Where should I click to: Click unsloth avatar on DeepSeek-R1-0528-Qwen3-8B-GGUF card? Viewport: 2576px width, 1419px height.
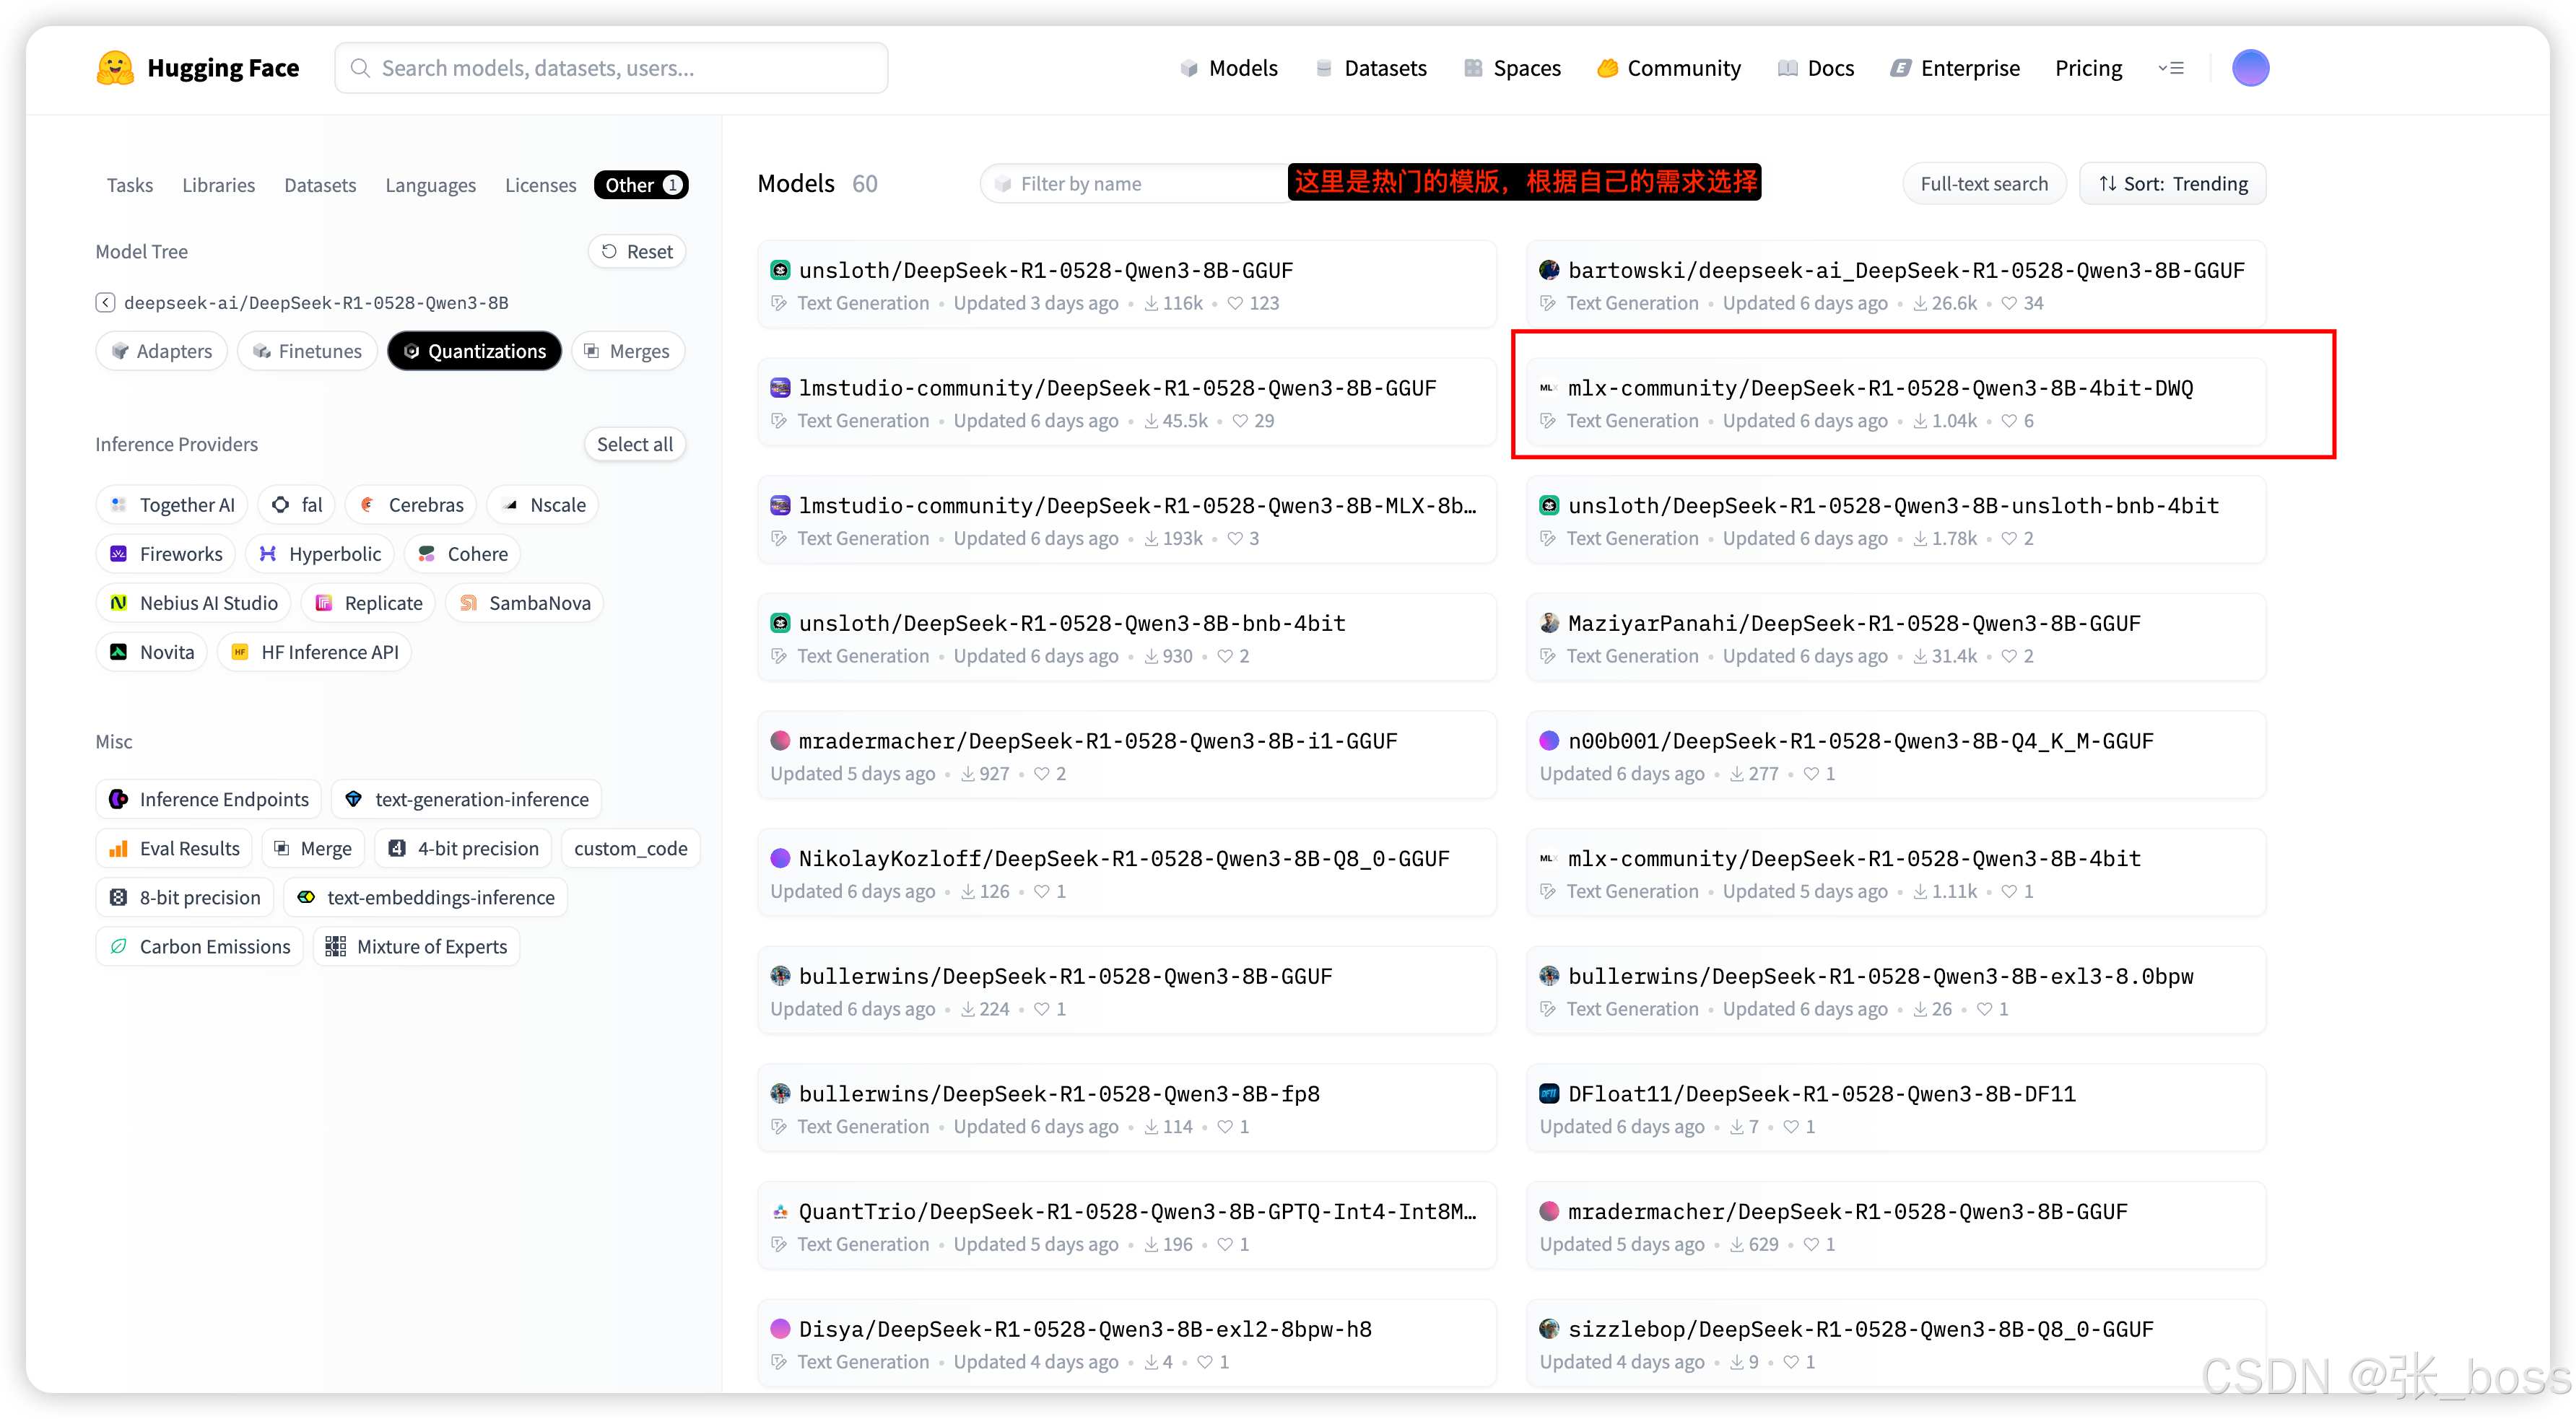[x=780, y=270]
